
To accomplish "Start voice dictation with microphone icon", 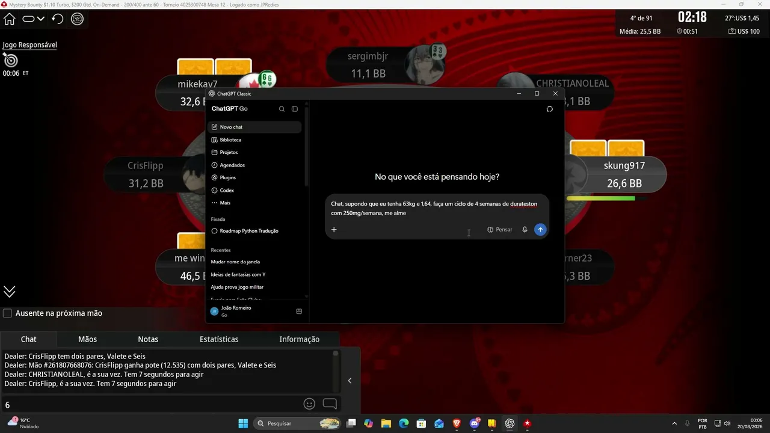I will (525, 229).
